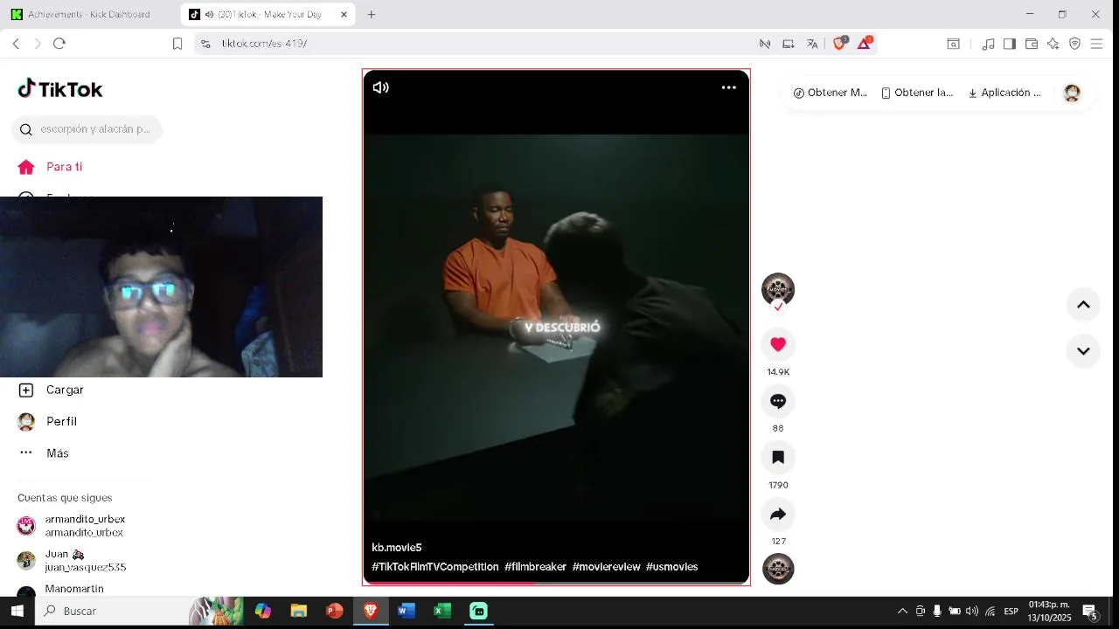The image size is (1119, 629).
Task: Go to the next video
Action: [1083, 351]
